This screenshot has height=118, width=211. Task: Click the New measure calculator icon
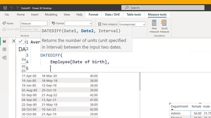(154, 23)
